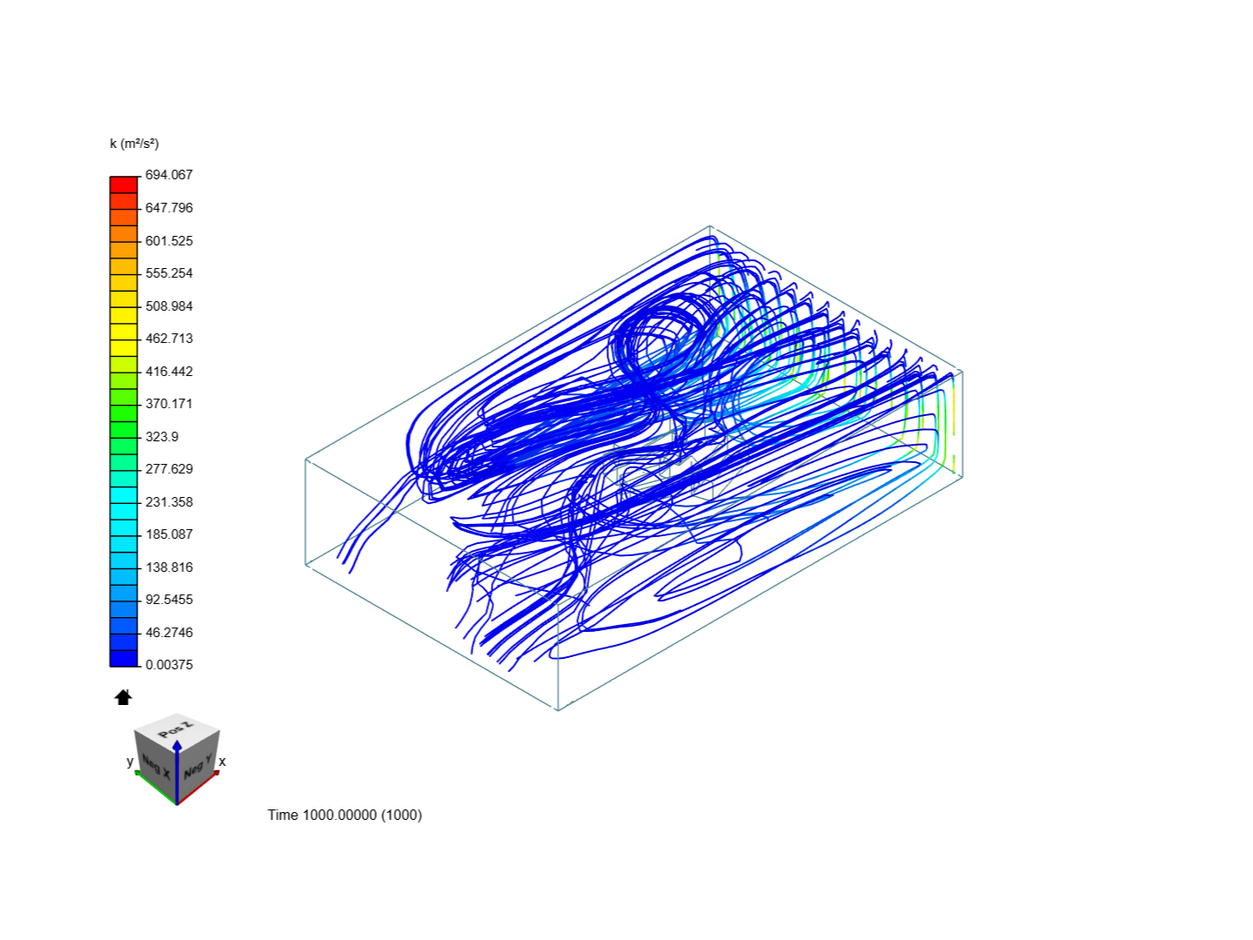Click the legend maximum value 694.067
Viewport: 1253px width, 940px height.
click(169, 175)
